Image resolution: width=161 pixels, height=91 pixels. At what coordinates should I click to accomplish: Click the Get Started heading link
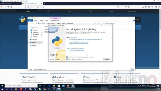click(30, 77)
